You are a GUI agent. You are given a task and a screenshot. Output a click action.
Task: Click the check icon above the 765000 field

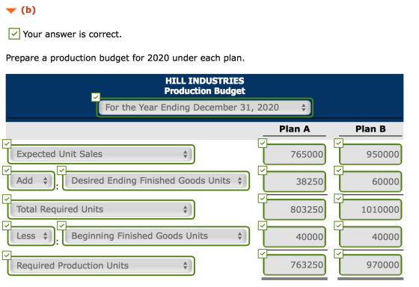point(263,143)
